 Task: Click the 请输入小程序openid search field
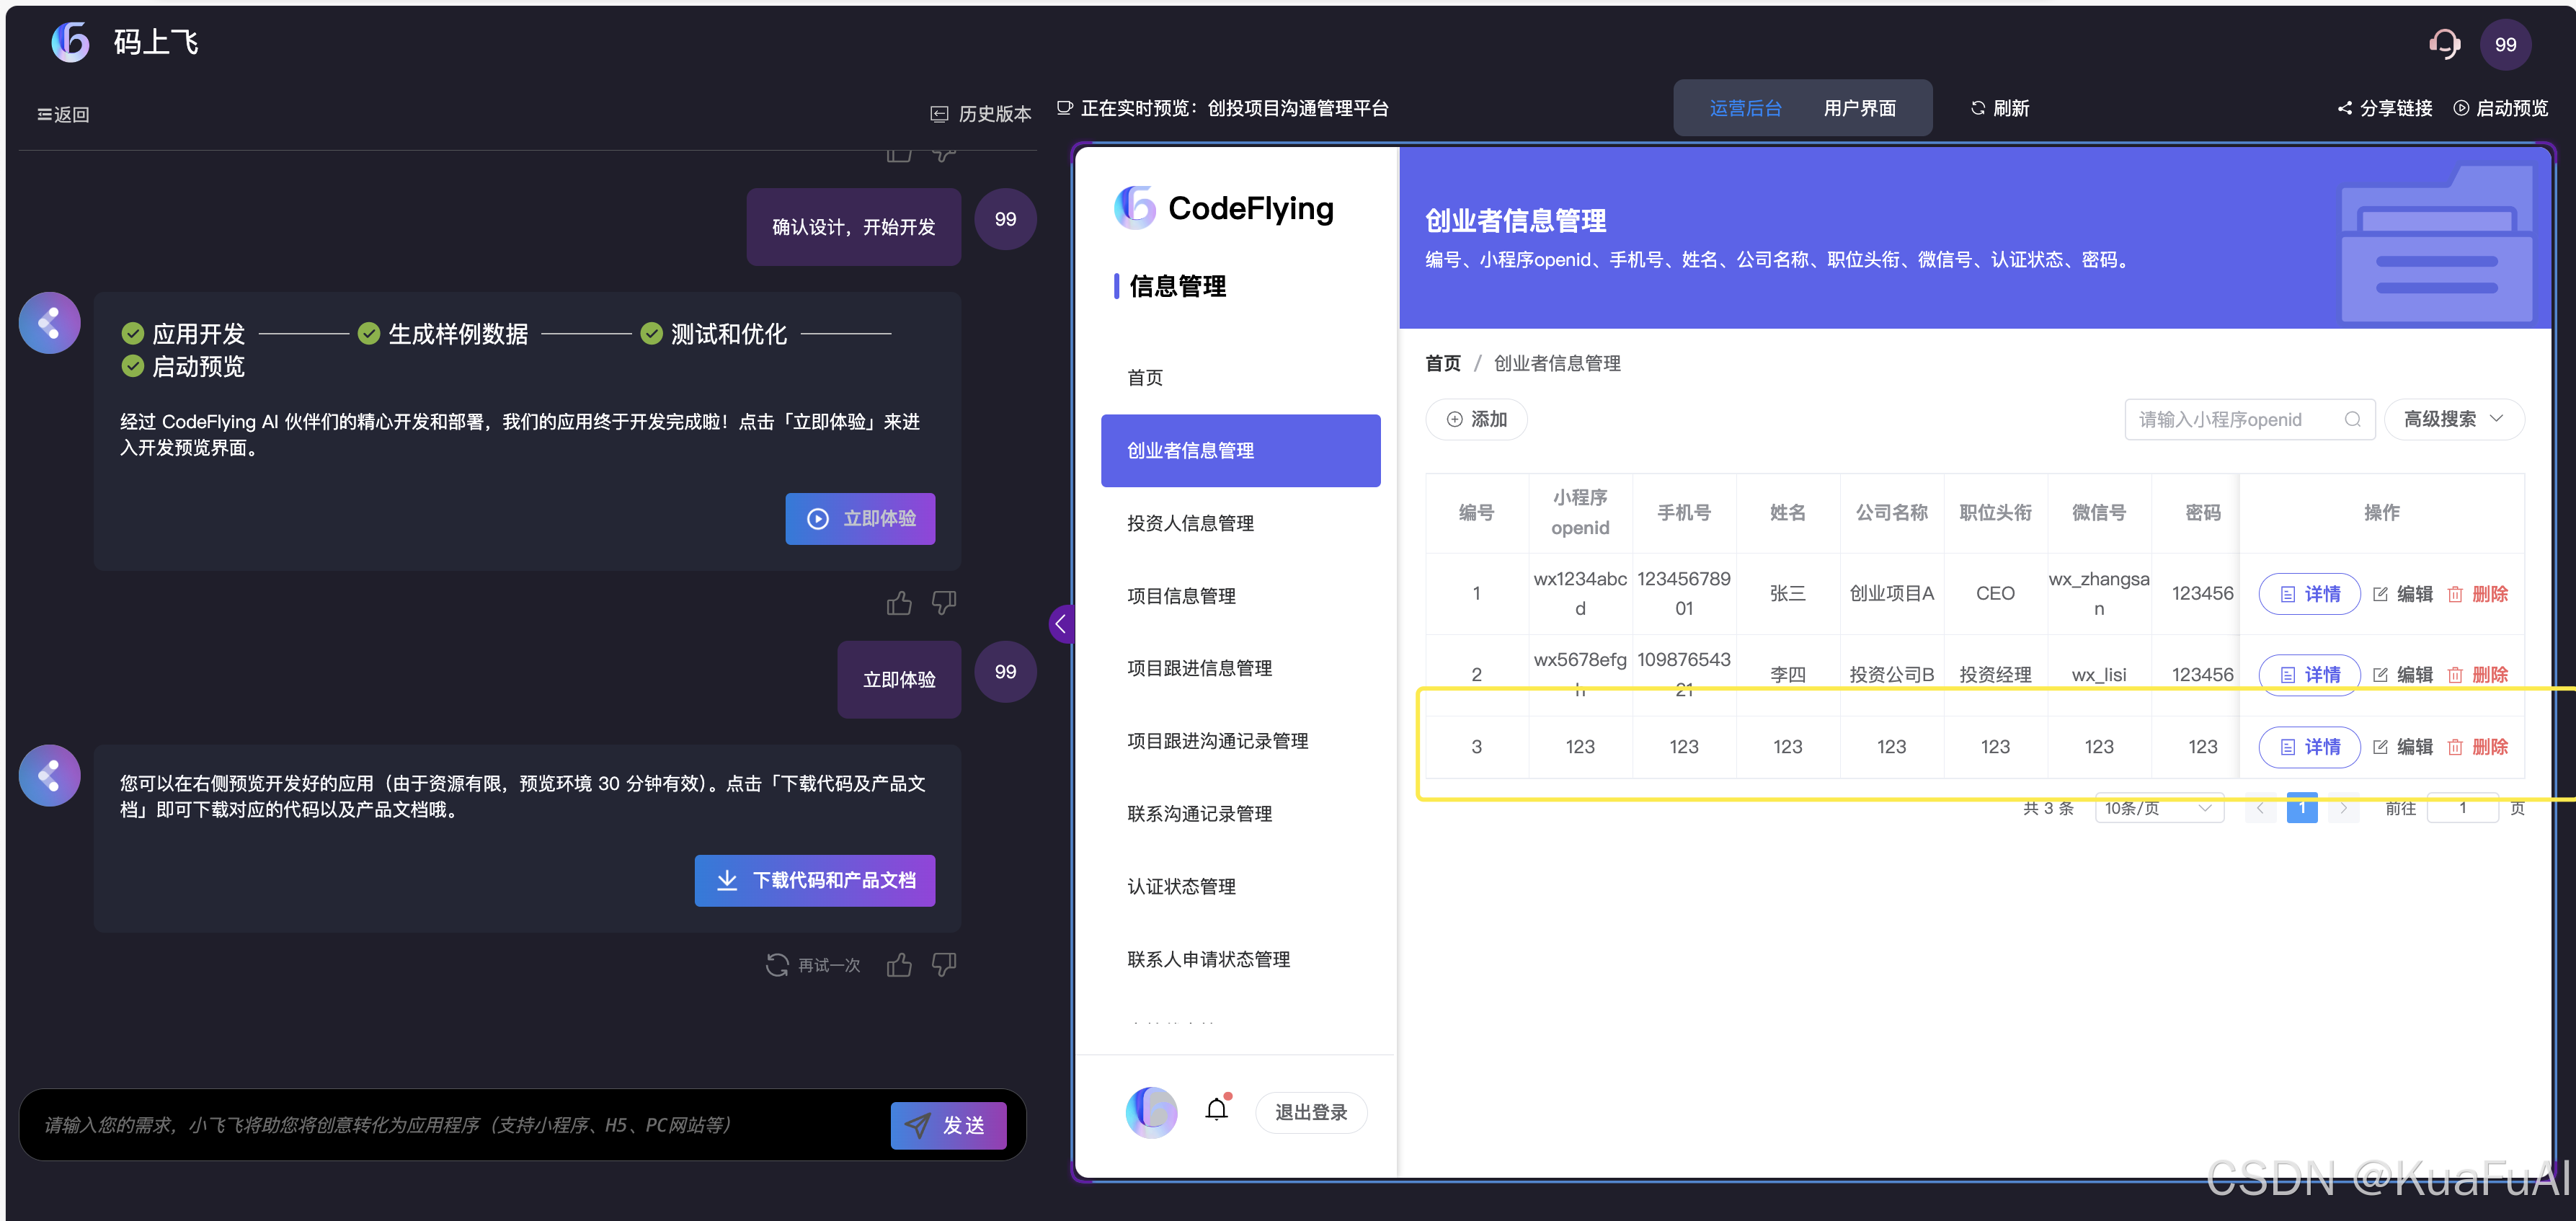click(2230, 419)
